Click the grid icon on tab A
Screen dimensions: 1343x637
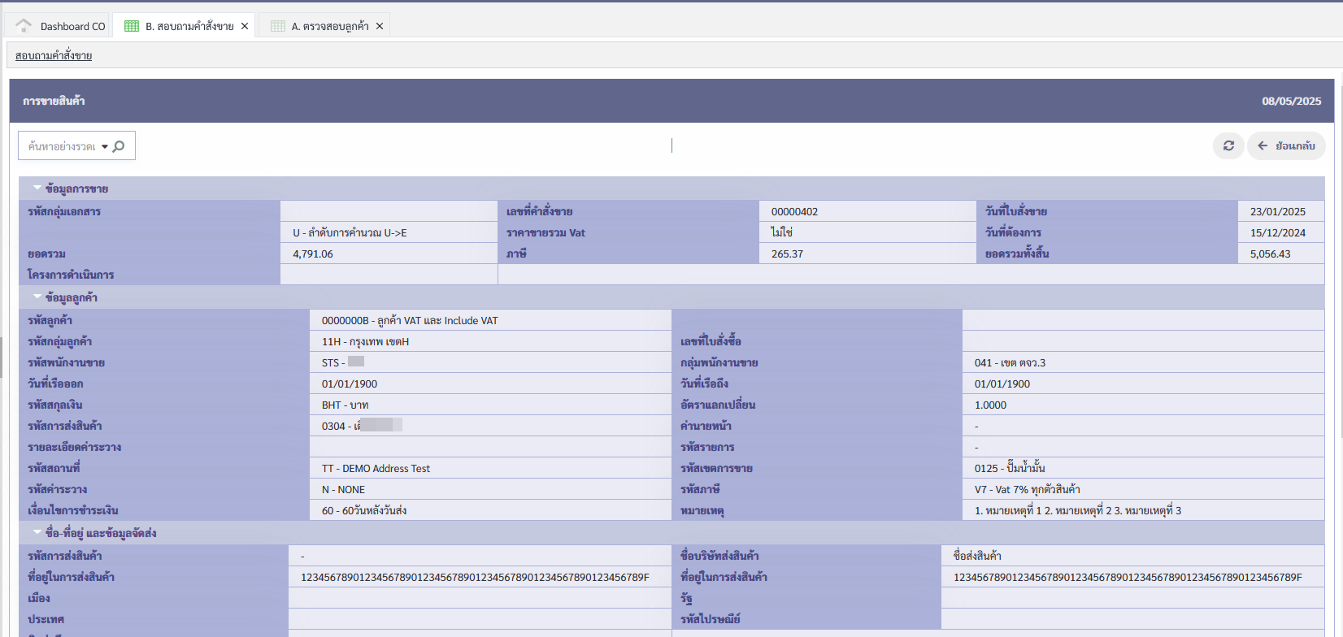278,26
